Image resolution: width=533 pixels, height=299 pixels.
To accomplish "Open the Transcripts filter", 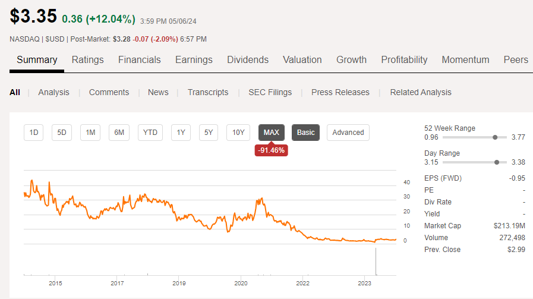I will pyautogui.click(x=208, y=92).
